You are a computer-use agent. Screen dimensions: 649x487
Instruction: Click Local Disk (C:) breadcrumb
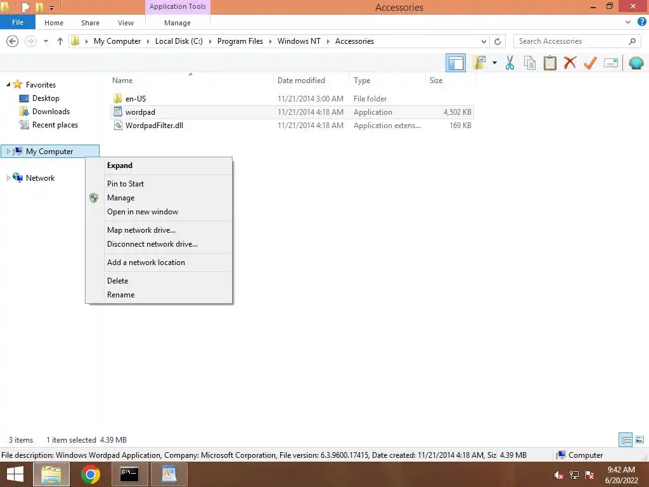(179, 41)
